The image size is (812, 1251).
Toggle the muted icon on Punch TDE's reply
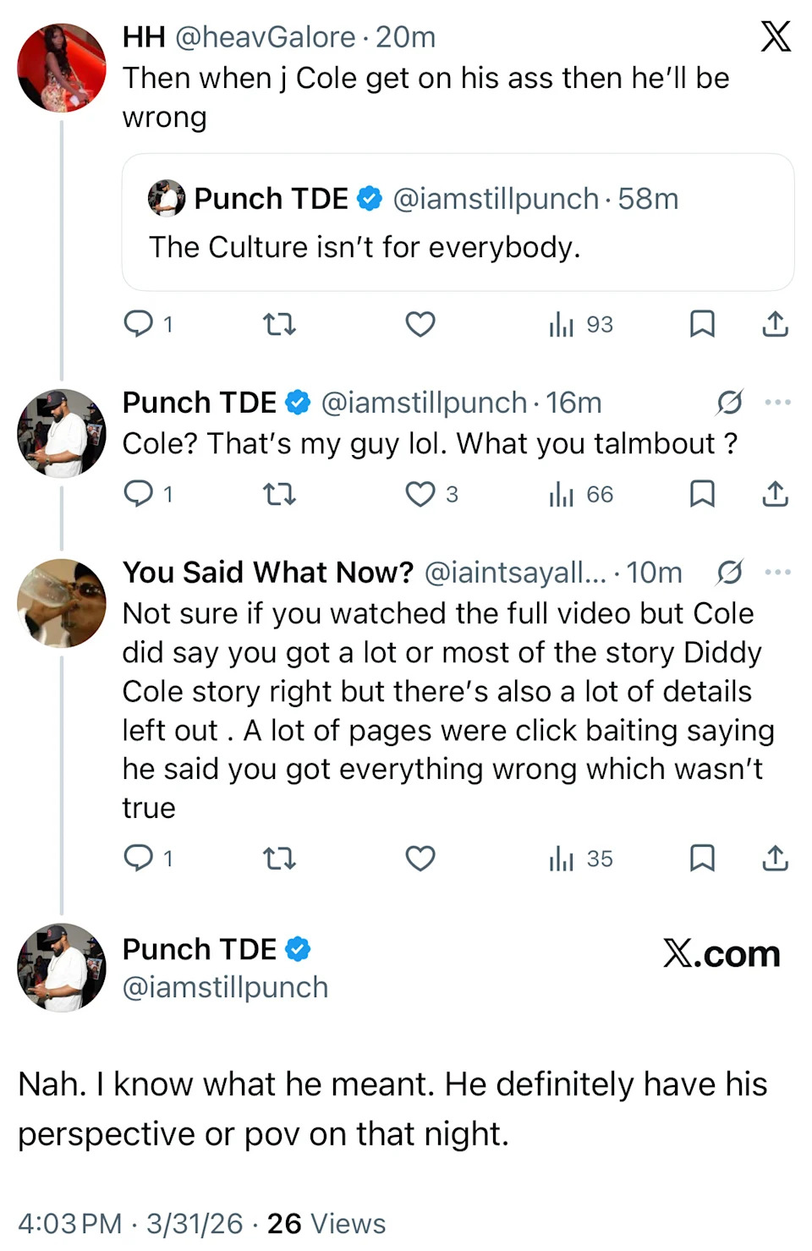pyautogui.click(x=730, y=403)
